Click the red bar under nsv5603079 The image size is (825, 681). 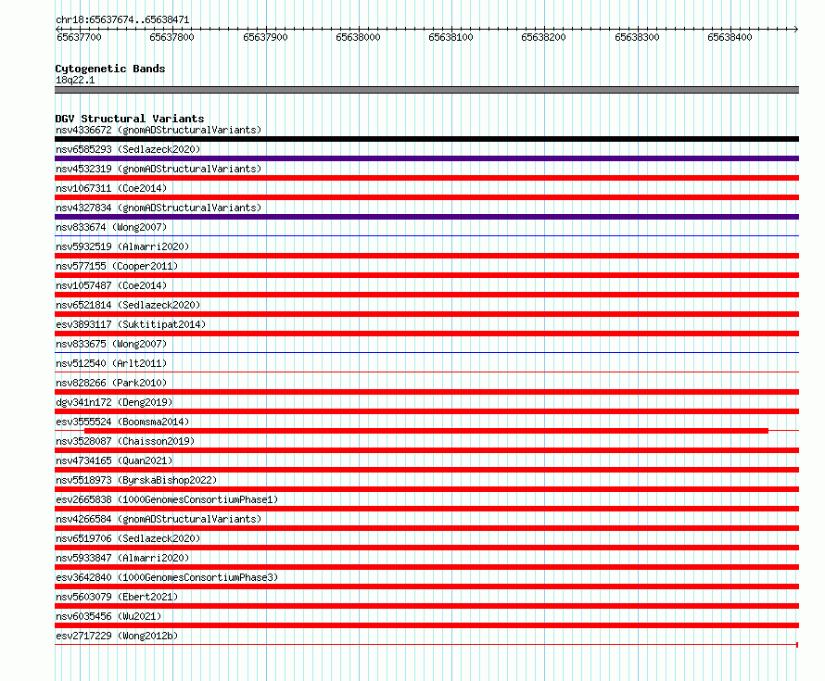point(426,606)
